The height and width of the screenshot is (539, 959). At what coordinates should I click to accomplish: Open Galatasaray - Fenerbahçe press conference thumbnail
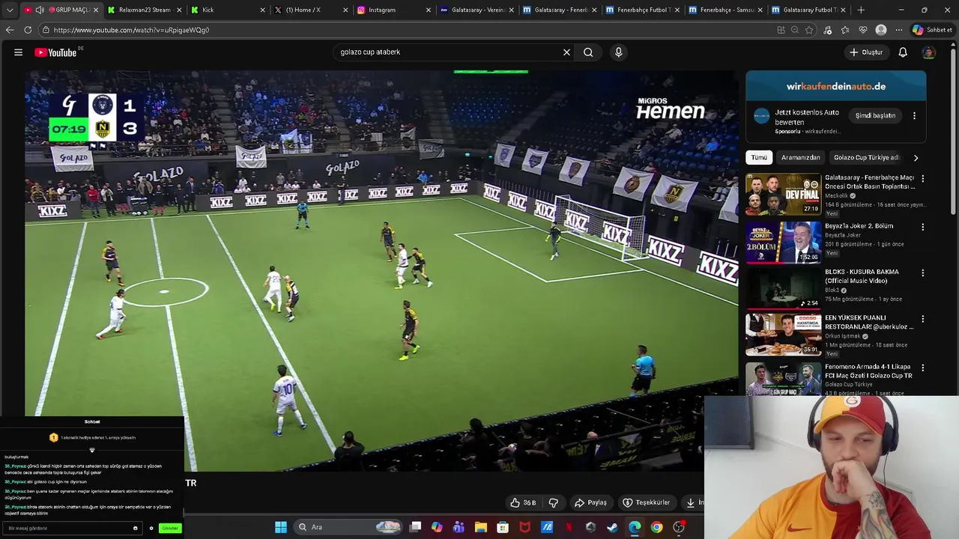click(783, 195)
